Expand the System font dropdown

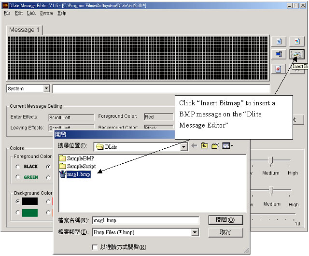(x=46, y=88)
